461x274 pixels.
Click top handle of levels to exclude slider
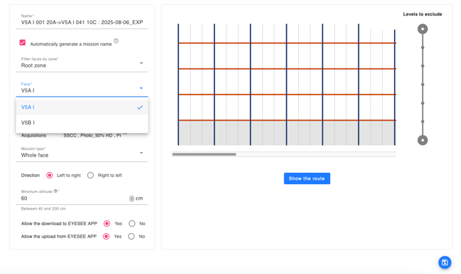click(x=422, y=29)
